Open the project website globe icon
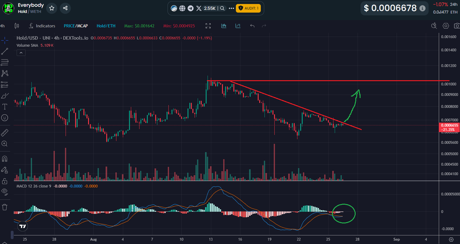Viewport: 460px width, 244px height. tap(182, 8)
